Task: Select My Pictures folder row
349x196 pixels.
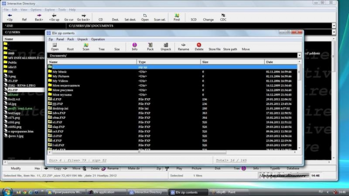Action: tap(172, 76)
